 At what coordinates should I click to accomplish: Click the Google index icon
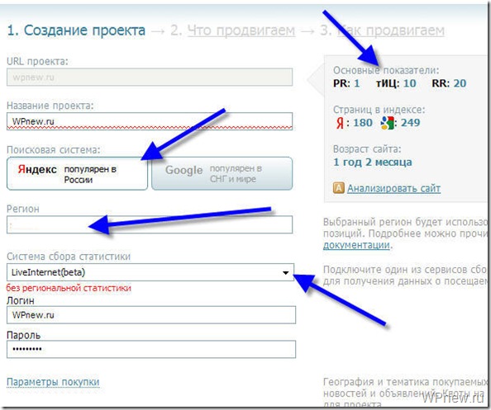coord(387,122)
